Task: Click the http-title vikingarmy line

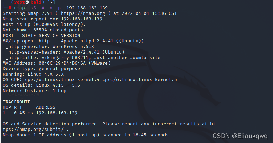Action: point(82,58)
